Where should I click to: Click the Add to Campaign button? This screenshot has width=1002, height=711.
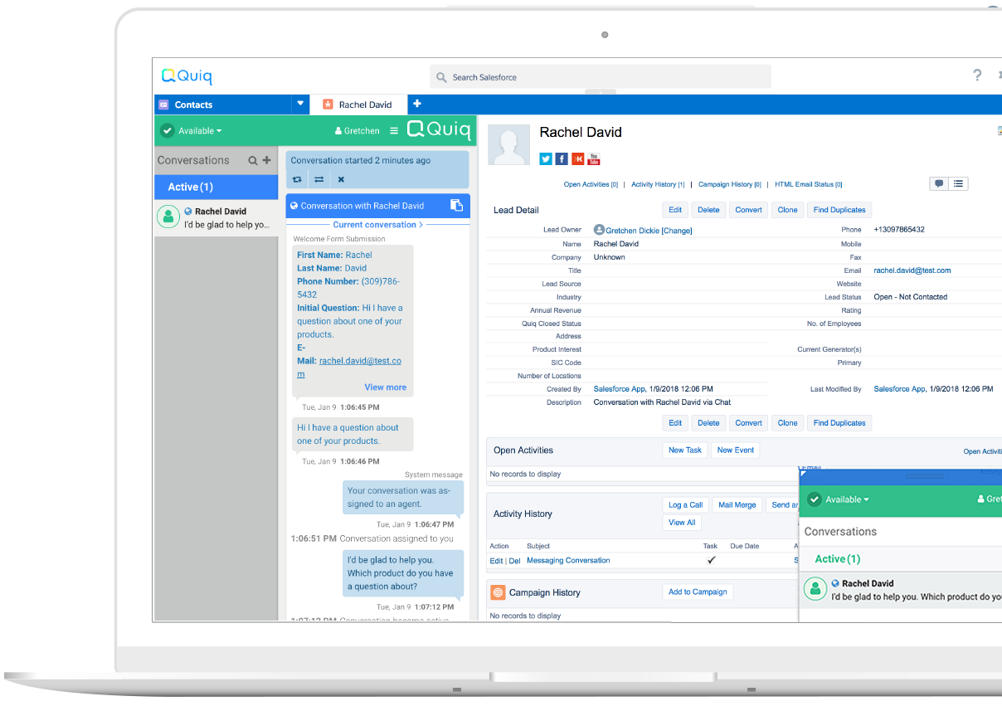698,592
